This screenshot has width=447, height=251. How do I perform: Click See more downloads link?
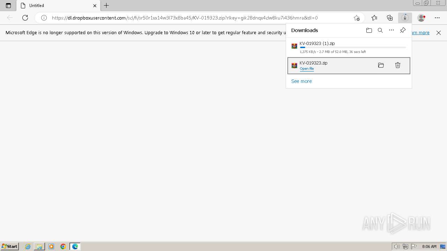click(x=301, y=81)
